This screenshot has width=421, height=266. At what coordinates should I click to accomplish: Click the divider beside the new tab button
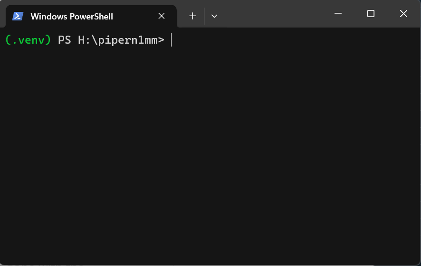(x=204, y=16)
